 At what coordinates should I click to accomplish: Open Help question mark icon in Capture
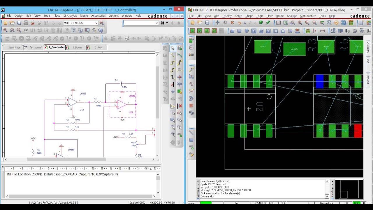[101, 30]
